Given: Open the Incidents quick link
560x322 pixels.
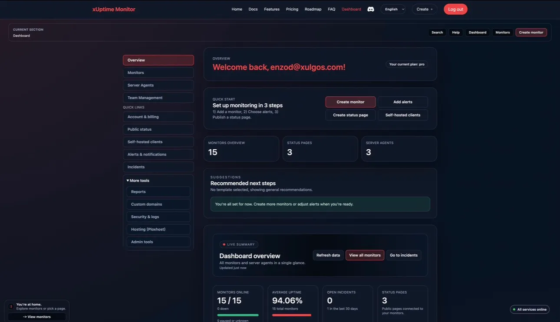Looking at the screenshot, I should point(158,167).
